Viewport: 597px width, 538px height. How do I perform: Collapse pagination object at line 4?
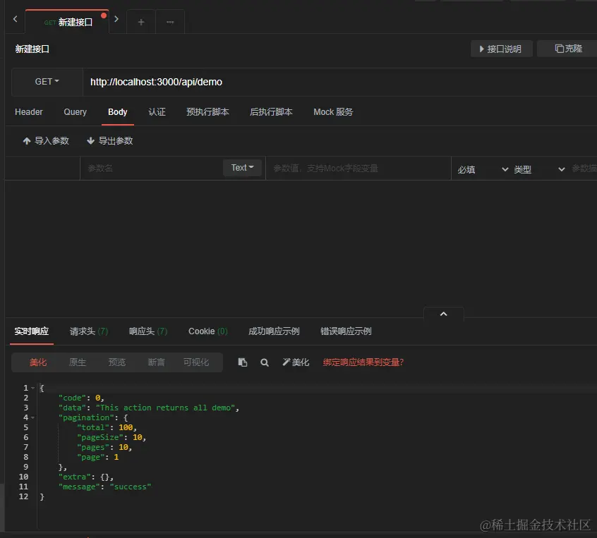pos(32,417)
